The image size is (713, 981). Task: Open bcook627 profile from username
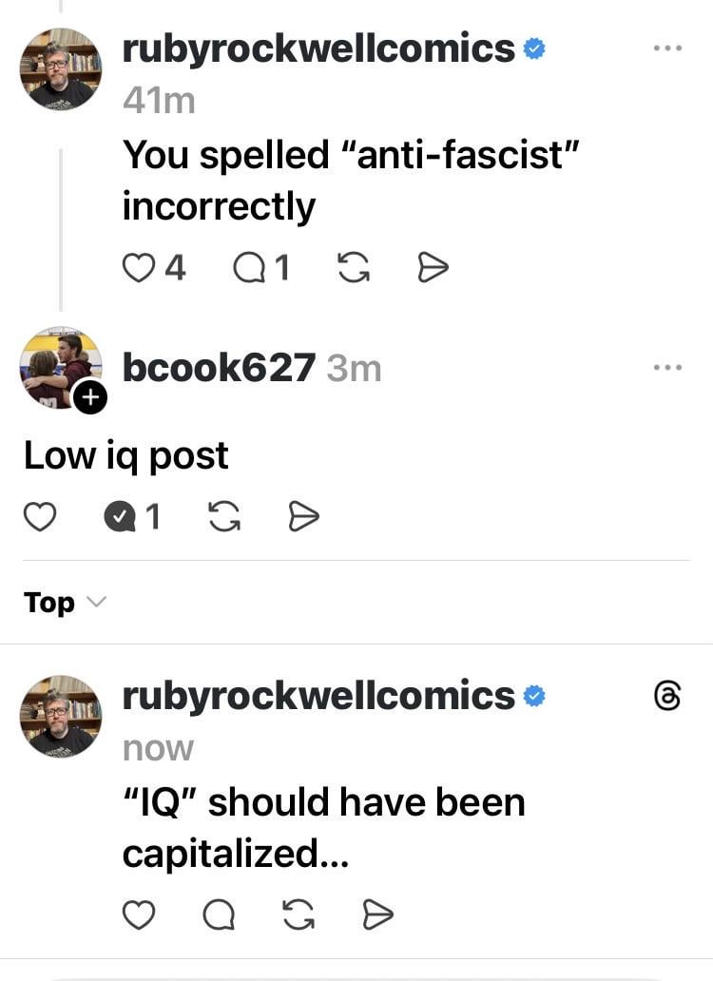click(219, 367)
